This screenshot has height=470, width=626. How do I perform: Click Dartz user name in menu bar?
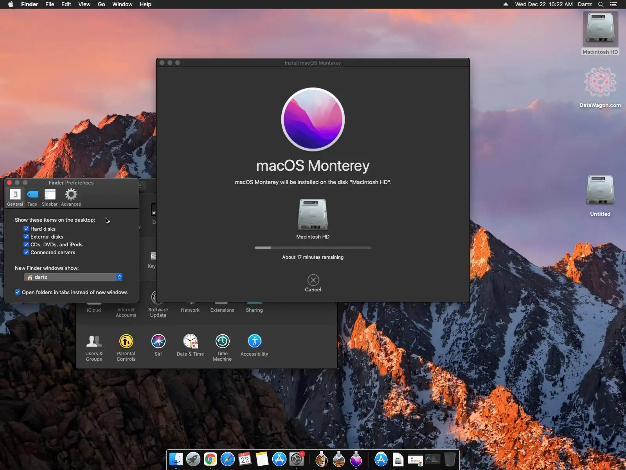pyautogui.click(x=585, y=4)
